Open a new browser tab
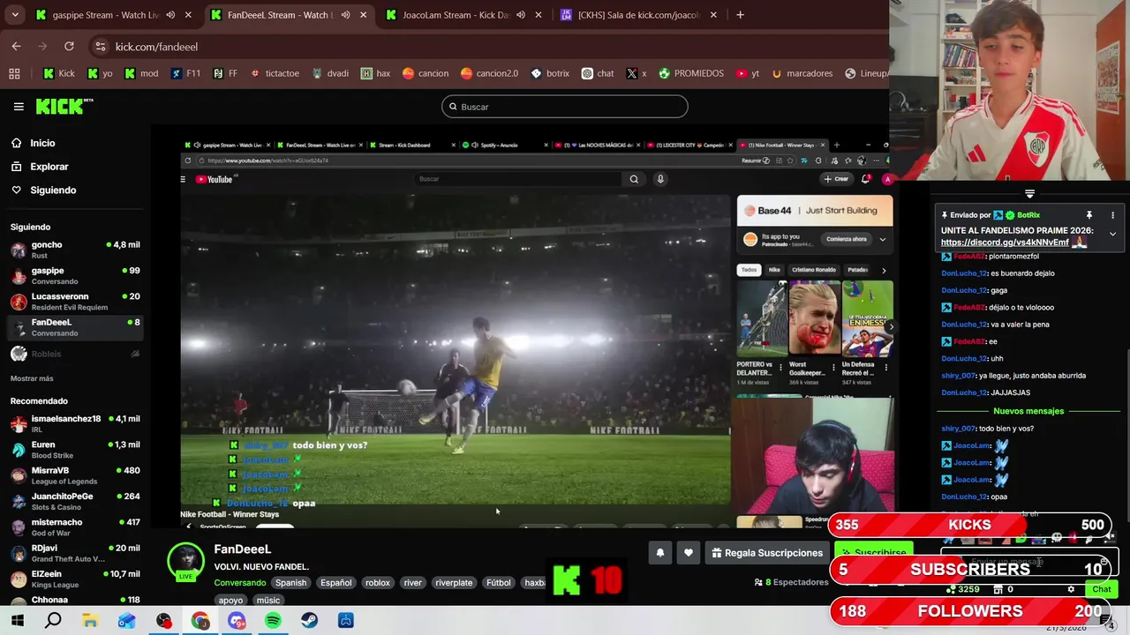Viewport: 1130px width, 635px height. coord(740,15)
